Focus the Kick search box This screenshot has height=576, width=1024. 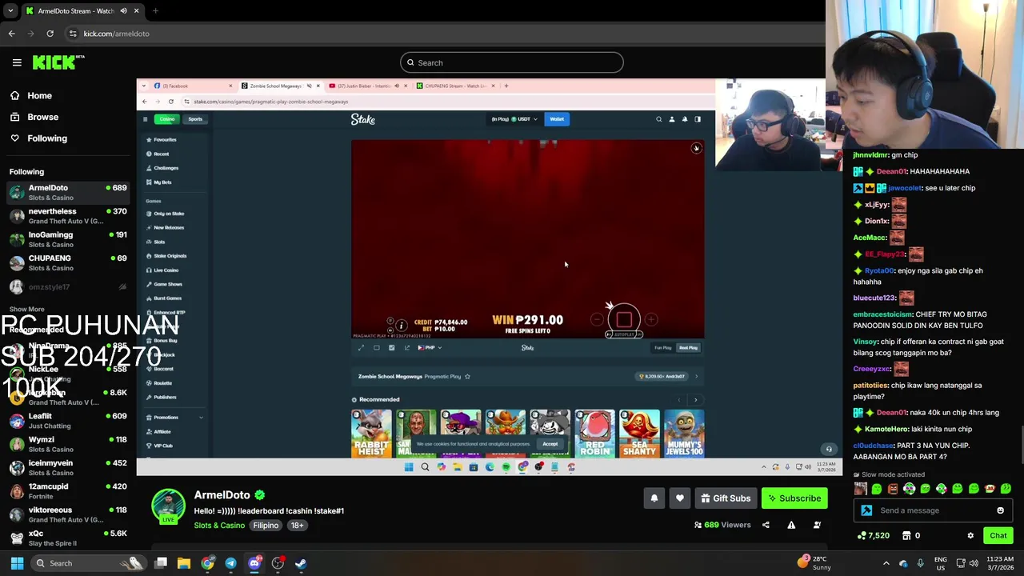click(x=512, y=62)
